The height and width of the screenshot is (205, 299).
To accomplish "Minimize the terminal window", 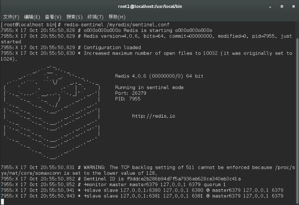I will coord(270,6).
